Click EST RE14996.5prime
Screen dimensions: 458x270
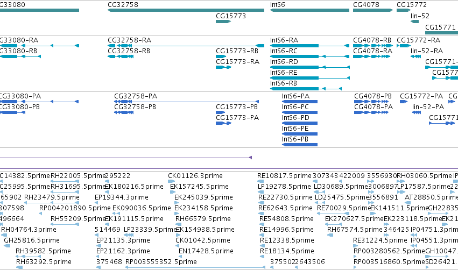pos(262,235)
